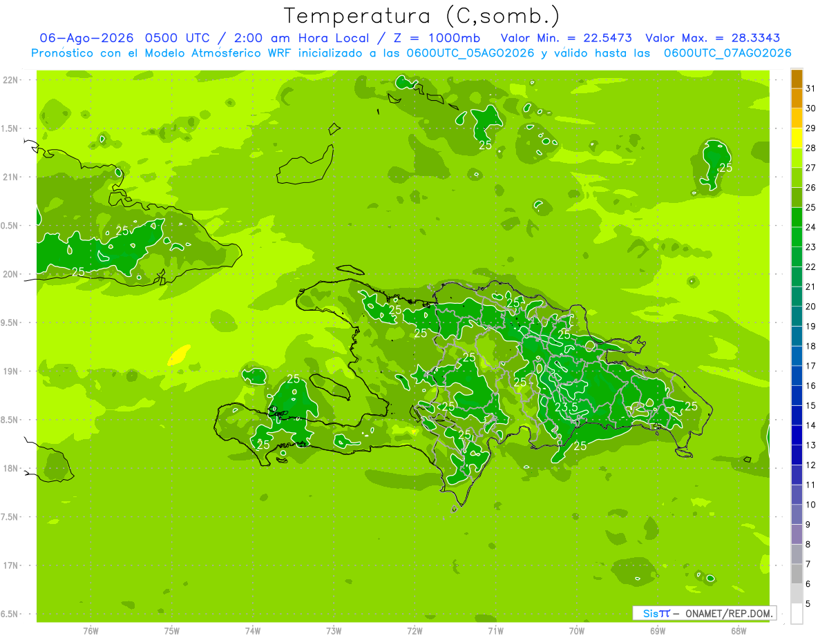The width and height of the screenshot is (829, 640).
Task: Click color scale label "6"
Action: 808,584
